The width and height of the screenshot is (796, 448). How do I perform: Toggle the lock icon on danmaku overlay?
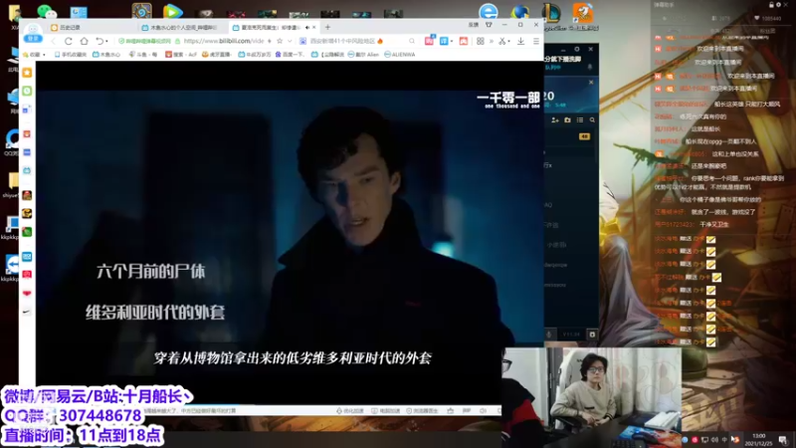[772, 5]
